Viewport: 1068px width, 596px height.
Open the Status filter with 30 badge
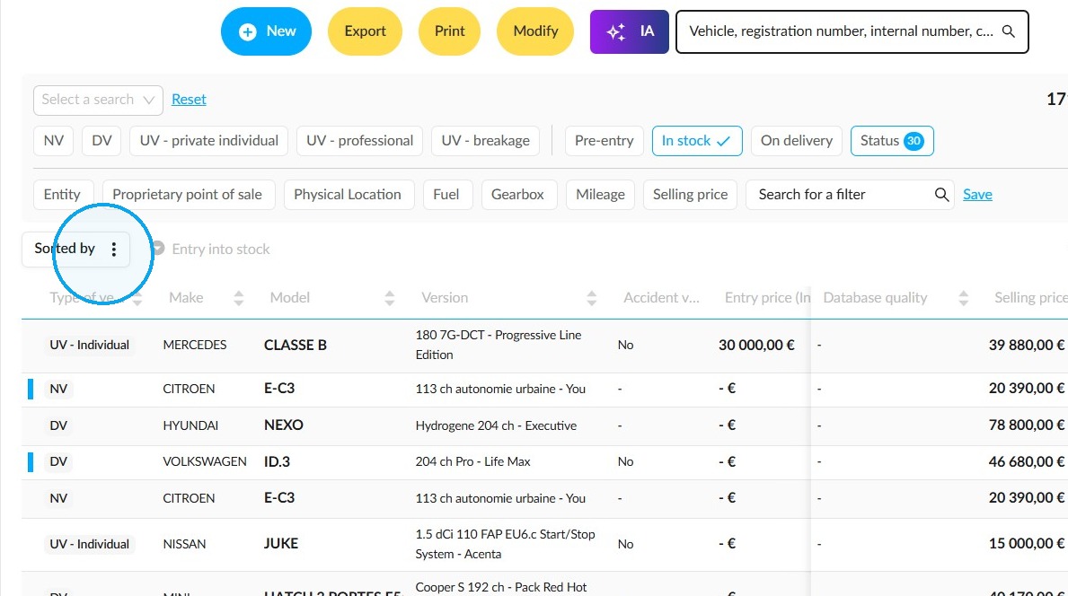892,141
